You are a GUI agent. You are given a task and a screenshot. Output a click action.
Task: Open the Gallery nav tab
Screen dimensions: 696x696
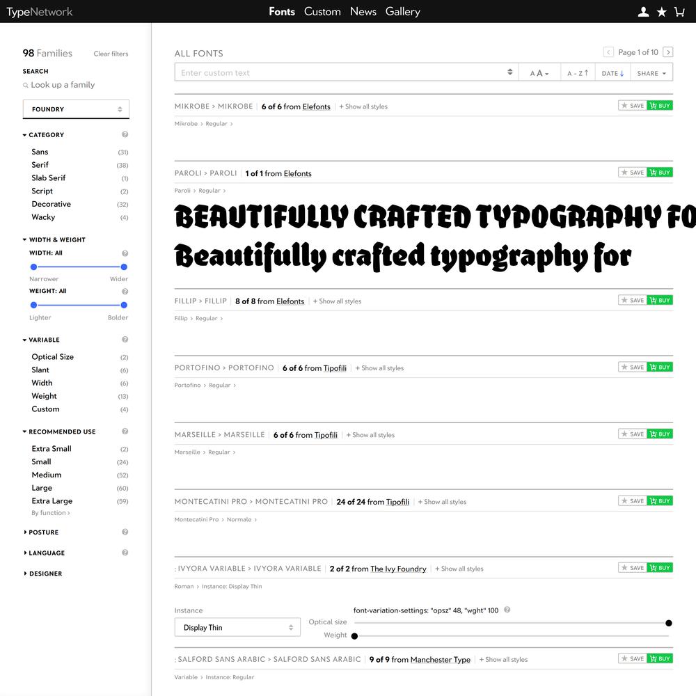click(x=402, y=12)
